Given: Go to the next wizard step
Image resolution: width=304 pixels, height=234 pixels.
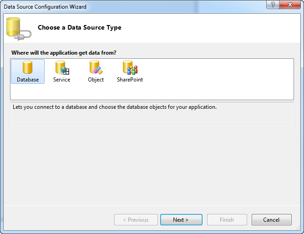Looking at the screenshot, I should click(x=181, y=219).
